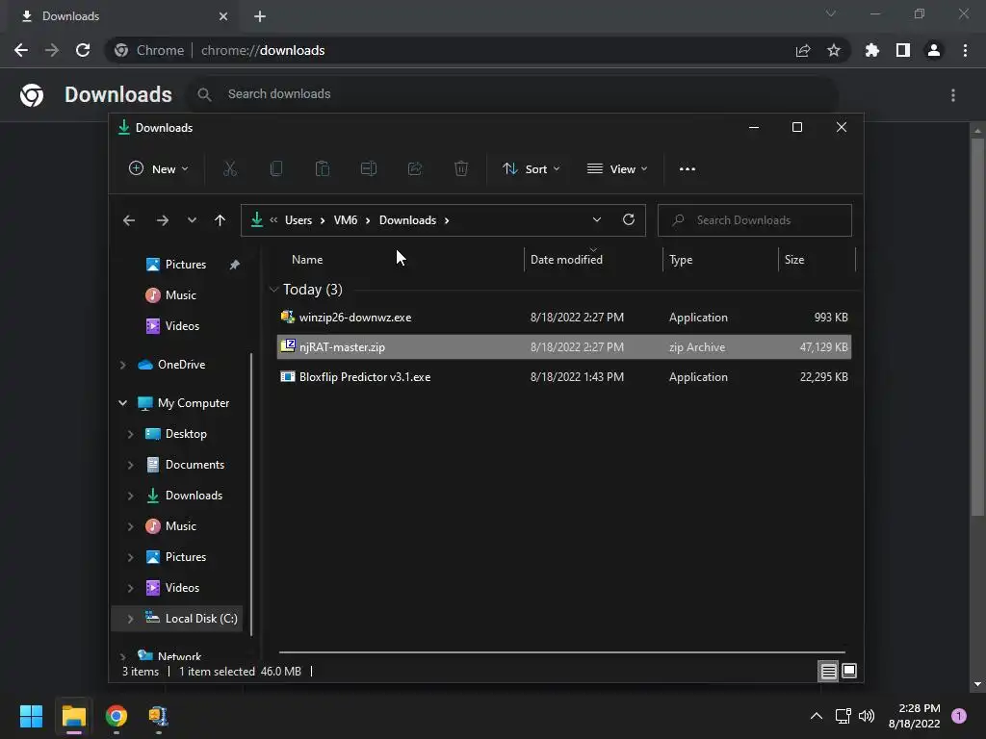Screen dimensions: 986x739
Task: Open the new tab in Chrome
Action: [260, 16]
